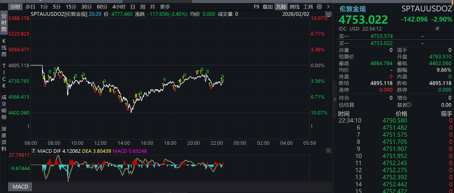
Task: Open the 更多 periods dropdown
Action: click(x=165, y=7)
